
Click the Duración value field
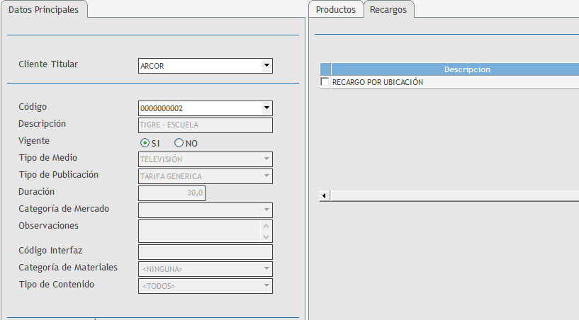coord(172,193)
